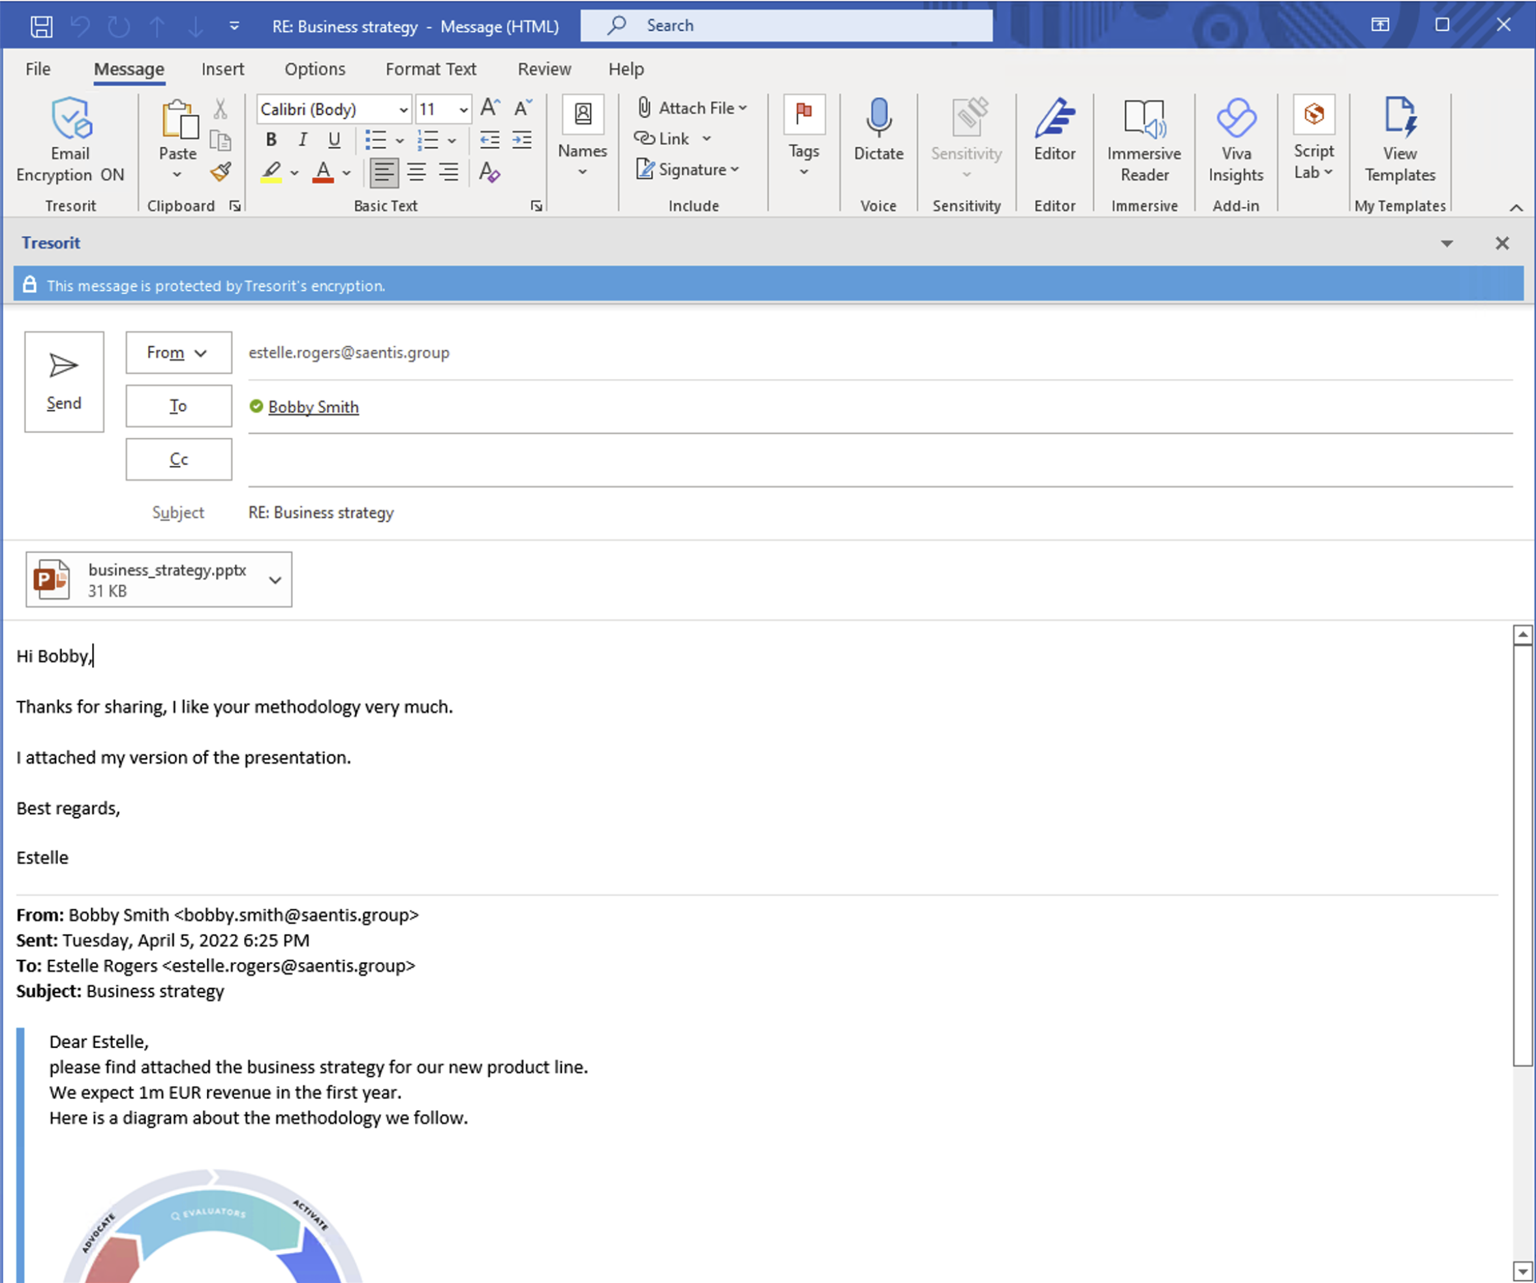Image resolution: width=1536 pixels, height=1283 pixels.
Task: Click the Cut scissors icon
Action: tap(220, 110)
